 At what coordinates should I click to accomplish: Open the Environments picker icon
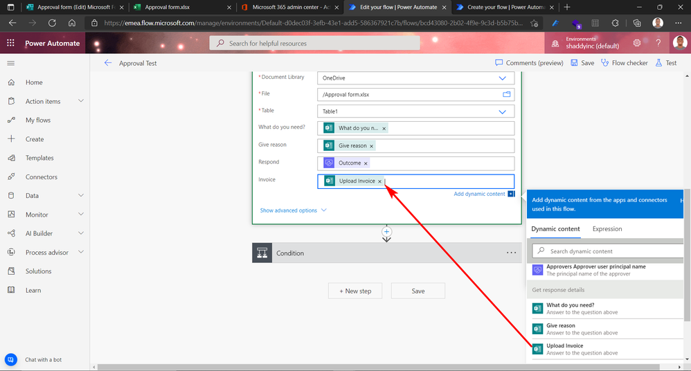[556, 43]
